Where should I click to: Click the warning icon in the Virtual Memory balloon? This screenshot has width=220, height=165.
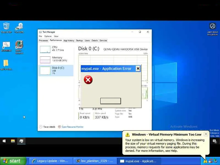(127, 134)
